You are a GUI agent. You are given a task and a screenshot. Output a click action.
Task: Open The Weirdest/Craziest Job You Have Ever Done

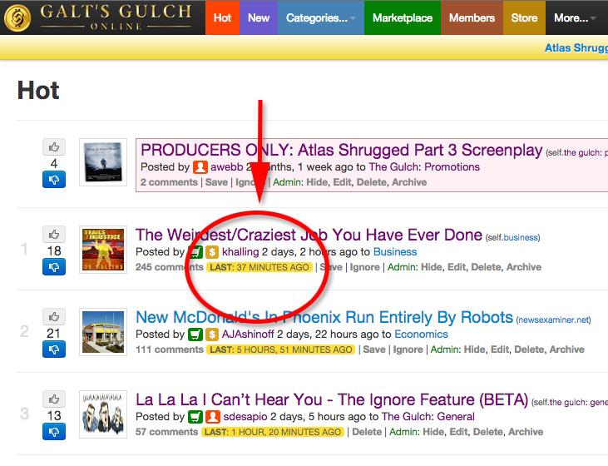(x=309, y=235)
